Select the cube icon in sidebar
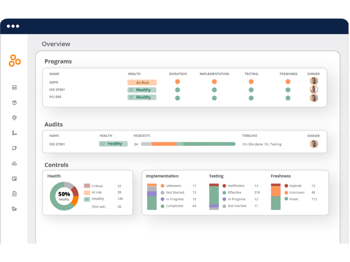Viewport: 350px width, 262px height. tap(14, 103)
